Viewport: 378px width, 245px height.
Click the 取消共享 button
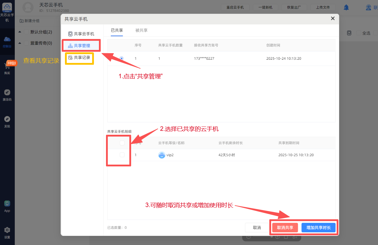pyautogui.click(x=285, y=228)
